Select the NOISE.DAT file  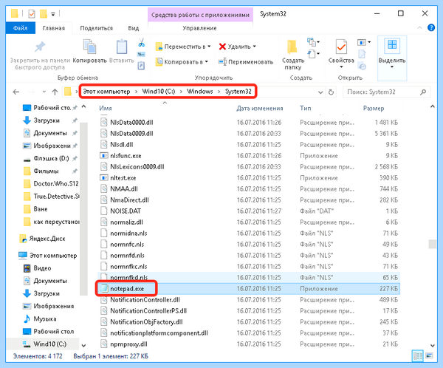249,211
